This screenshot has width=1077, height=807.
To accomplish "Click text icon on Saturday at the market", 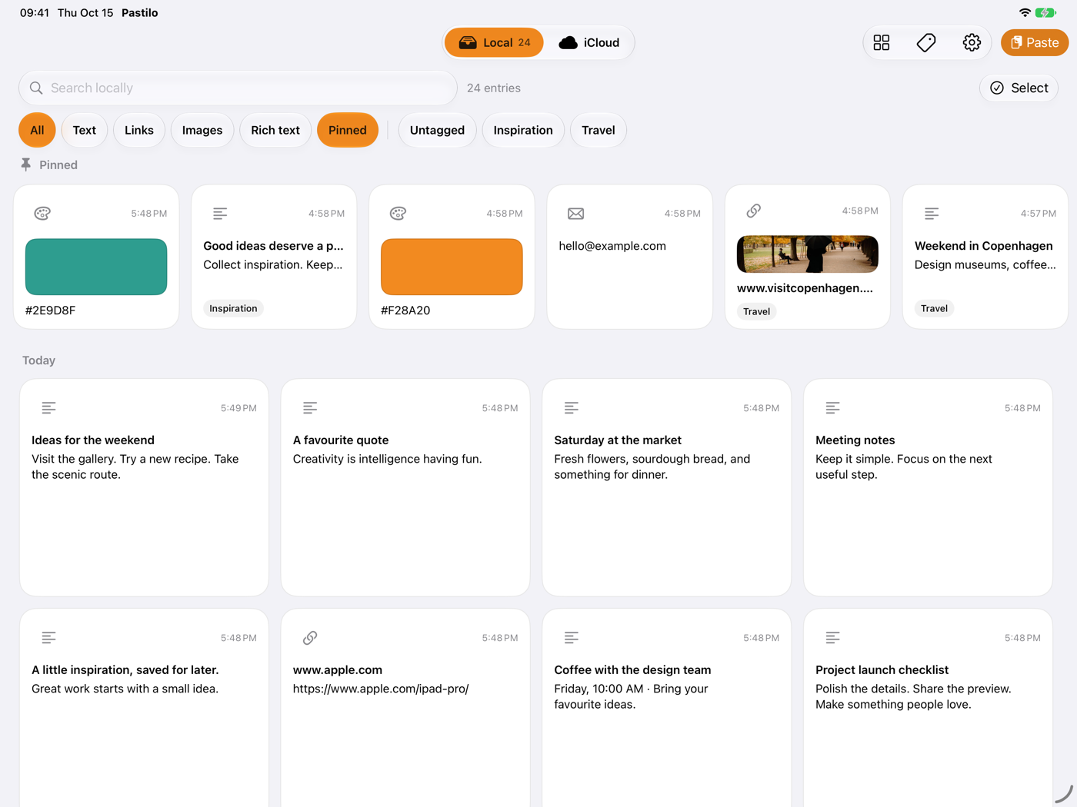I will click(572, 408).
